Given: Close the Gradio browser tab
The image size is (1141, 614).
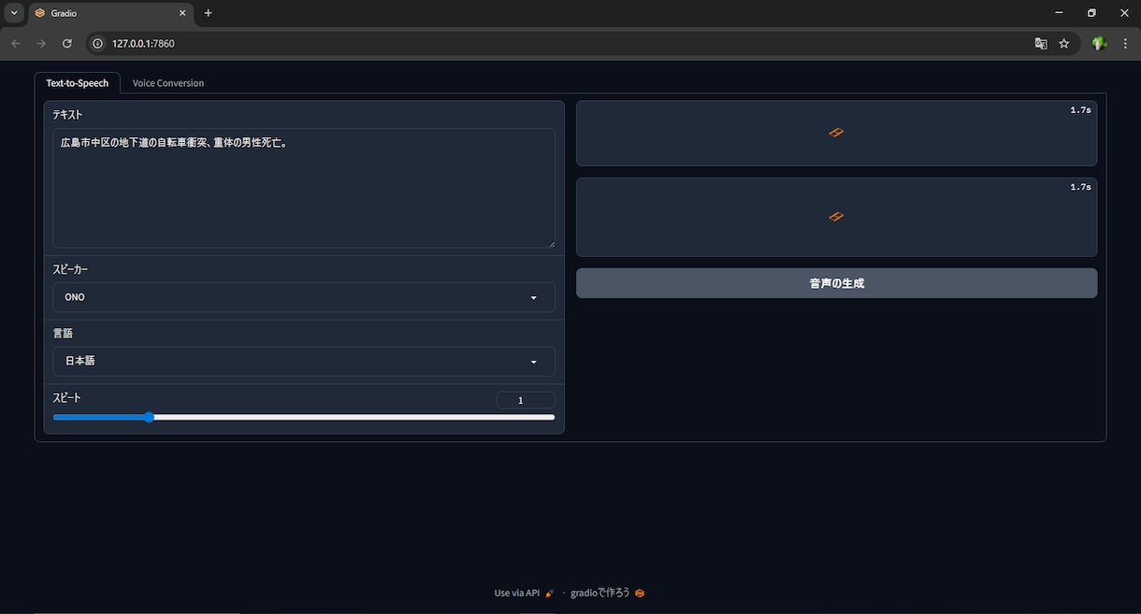Looking at the screenshot, I should pos(182,13).
